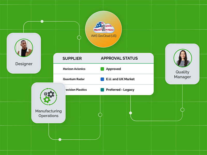
Task: Click the Preferred - Legacy status text
Action: tap(120, 90)
